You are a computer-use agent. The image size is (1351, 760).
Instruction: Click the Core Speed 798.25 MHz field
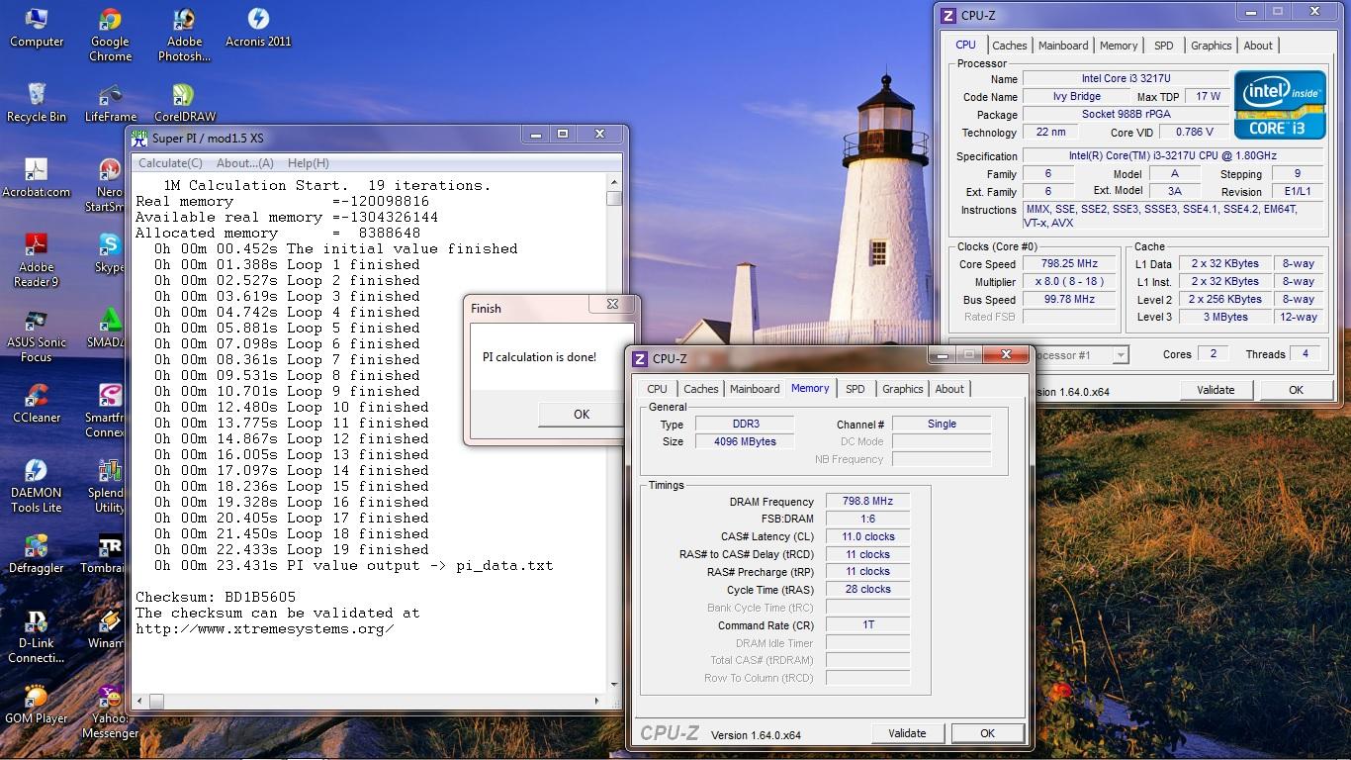pos(1069,264)
